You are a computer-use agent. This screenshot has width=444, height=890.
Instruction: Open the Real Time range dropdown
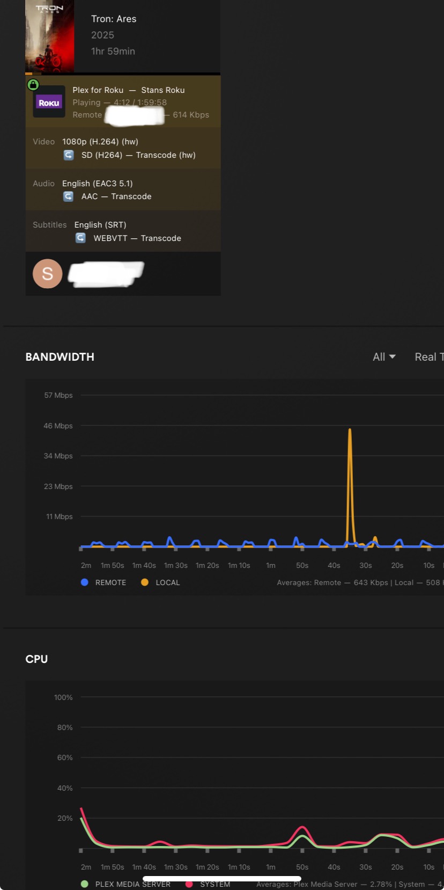[429, 357]
